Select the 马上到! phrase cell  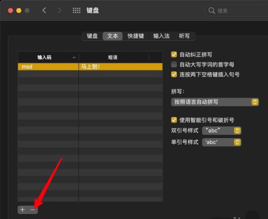pos(121,67)
